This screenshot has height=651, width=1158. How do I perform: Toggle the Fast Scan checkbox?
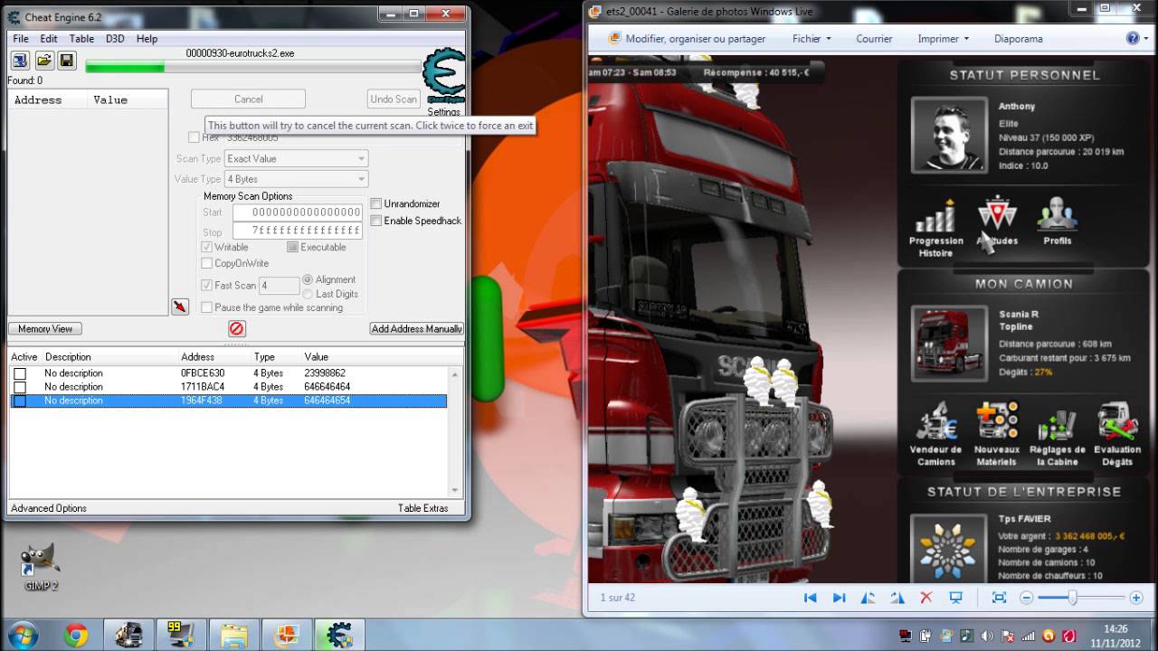point(206,286)
